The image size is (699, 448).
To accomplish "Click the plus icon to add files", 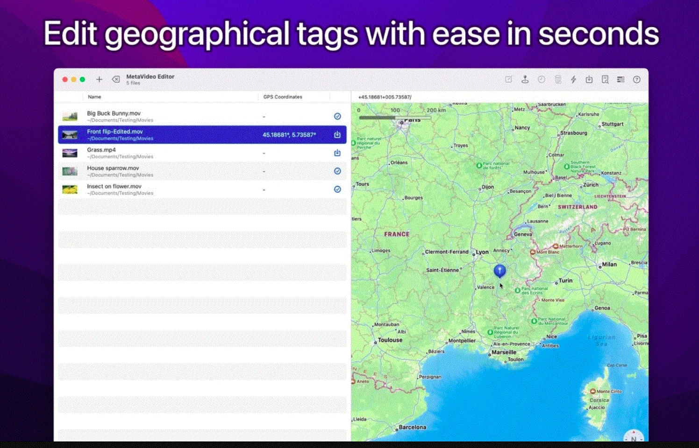I will point(99,79).
